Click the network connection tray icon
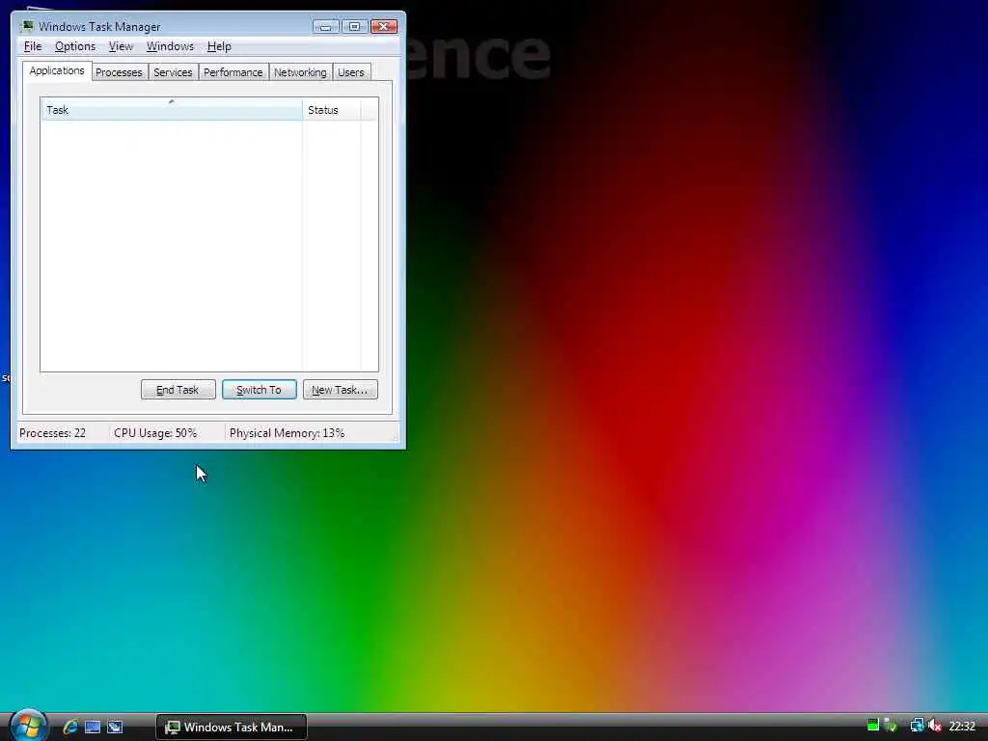 (917, 726)
